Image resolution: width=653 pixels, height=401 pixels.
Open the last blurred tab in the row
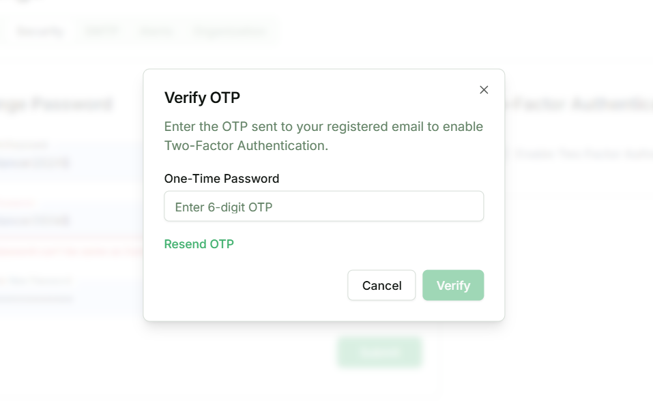(x=229, y=31)
